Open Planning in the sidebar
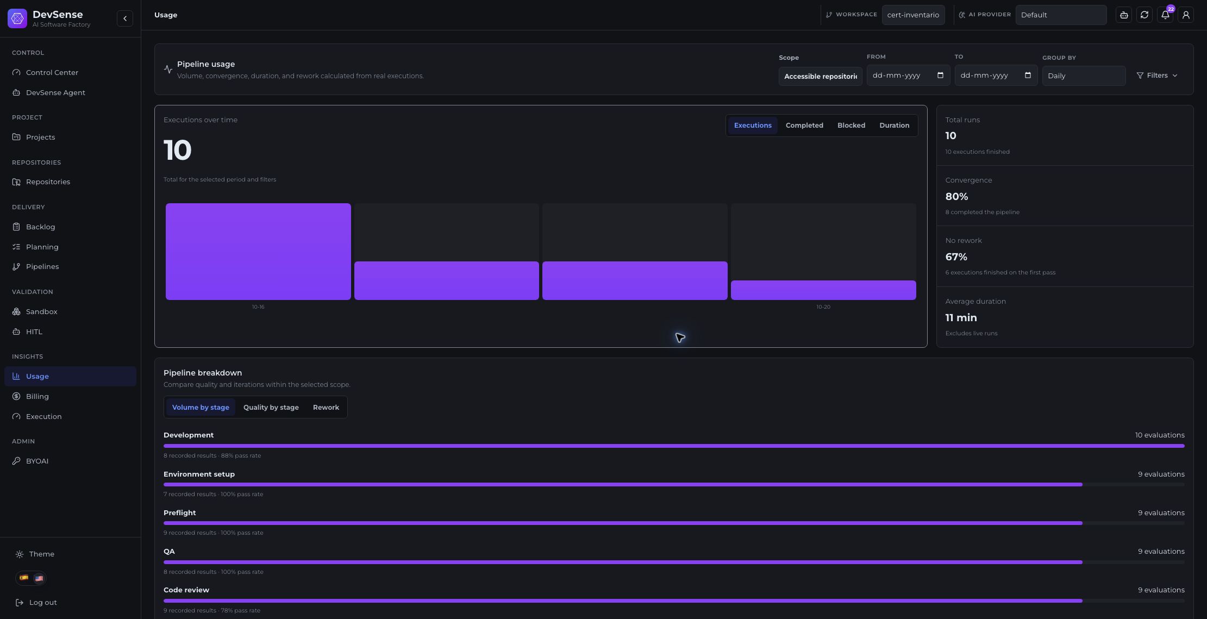1207x619 pixels. pos(70,247)
